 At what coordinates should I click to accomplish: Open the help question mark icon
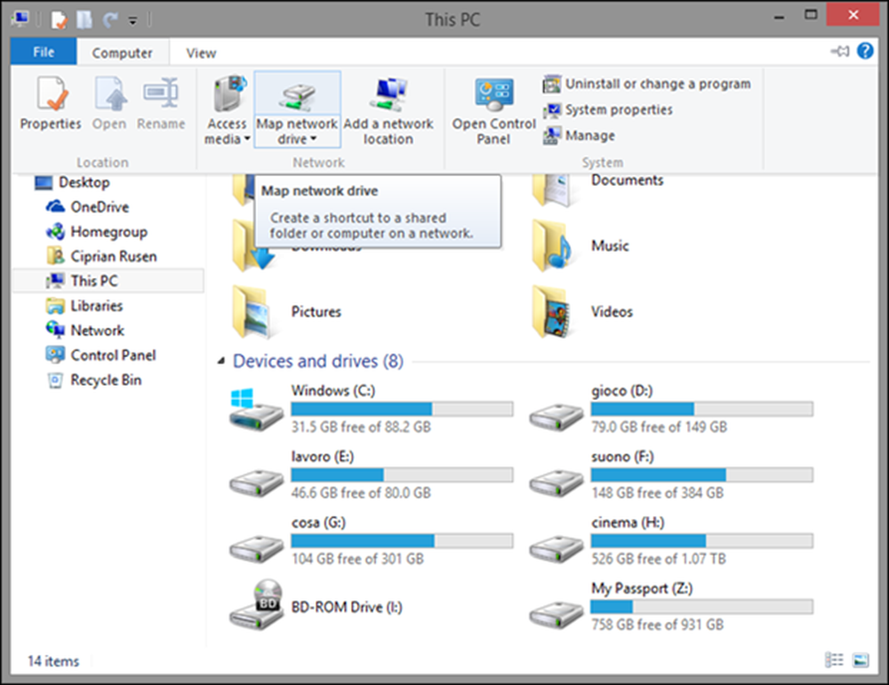click(x=865, y=51)
